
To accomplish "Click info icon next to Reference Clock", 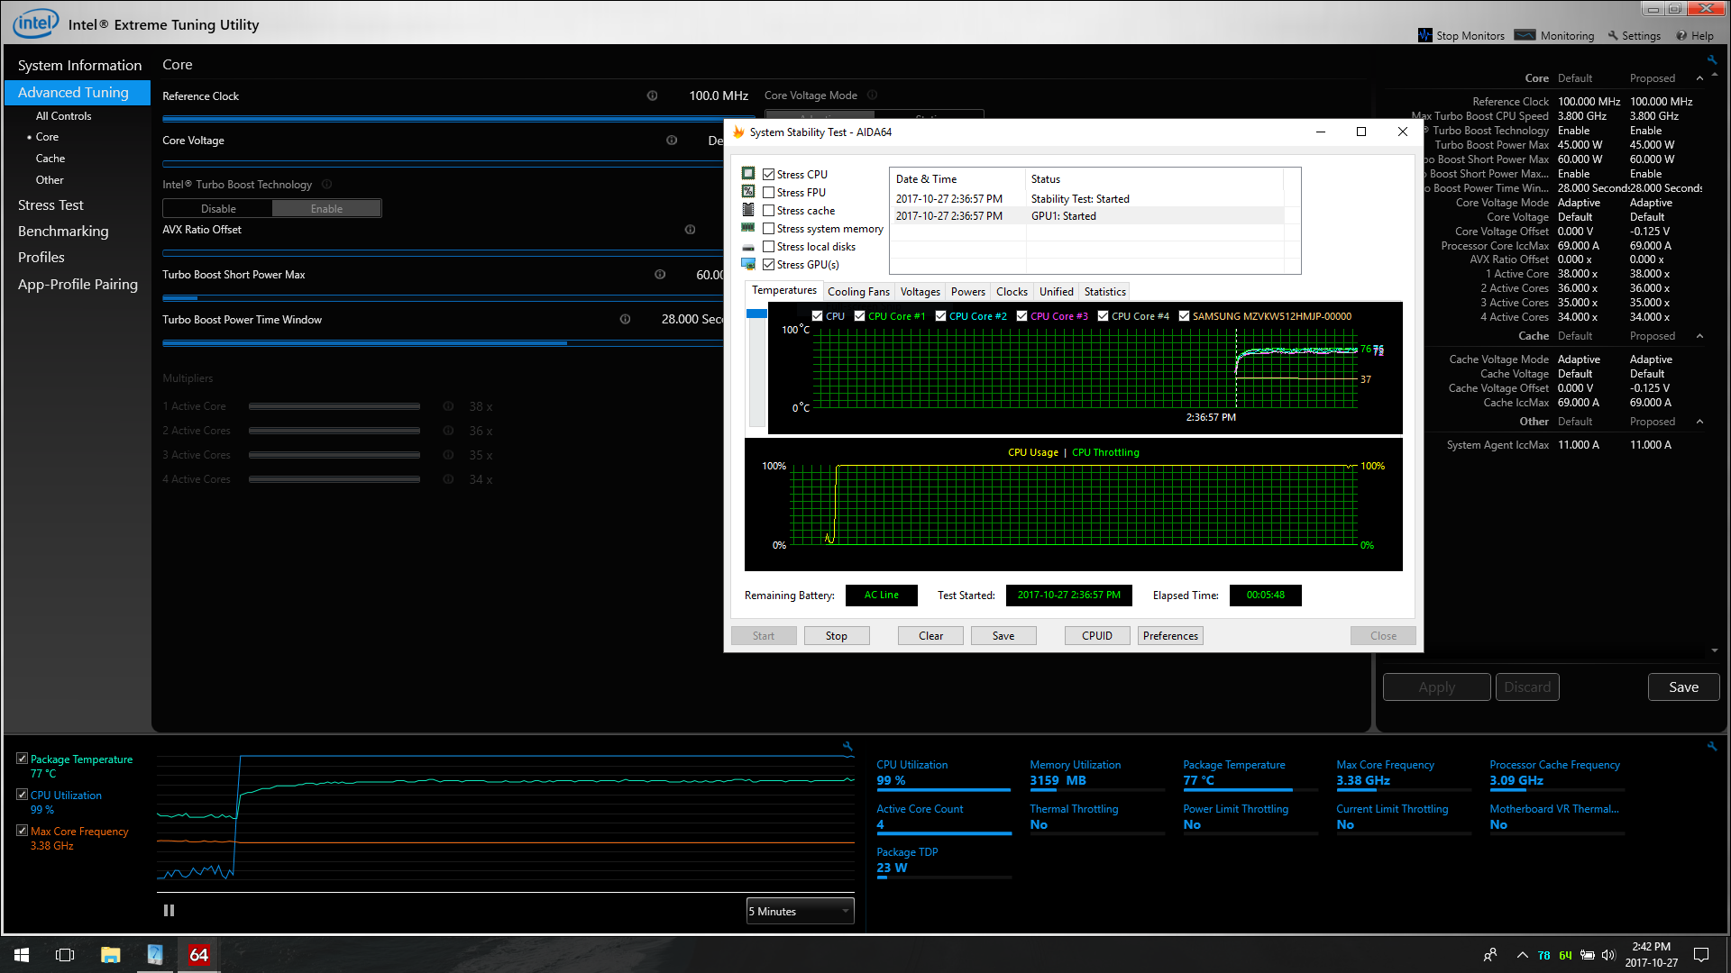I will pyautogui.click(x=652, y=95).
